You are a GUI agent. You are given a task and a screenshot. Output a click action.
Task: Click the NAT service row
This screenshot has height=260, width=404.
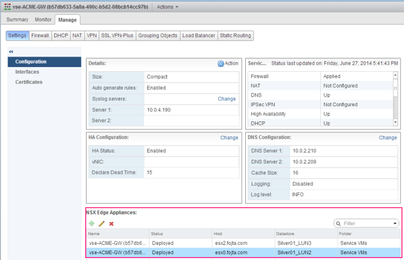click(x=320, y=86)
